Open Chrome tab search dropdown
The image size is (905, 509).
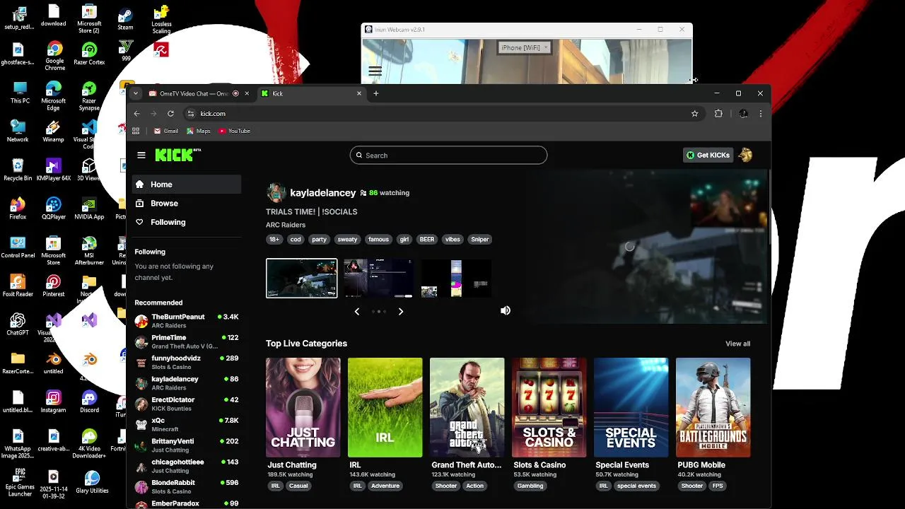[x=135, y=93]
